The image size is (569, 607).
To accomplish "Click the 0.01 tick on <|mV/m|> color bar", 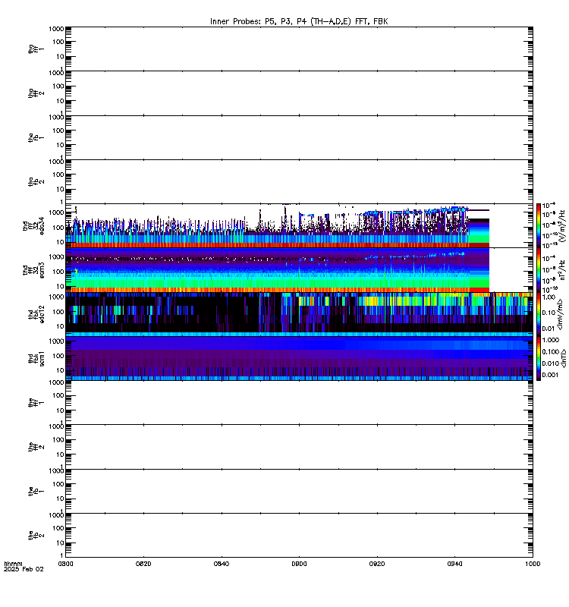I will click(549, 329).
